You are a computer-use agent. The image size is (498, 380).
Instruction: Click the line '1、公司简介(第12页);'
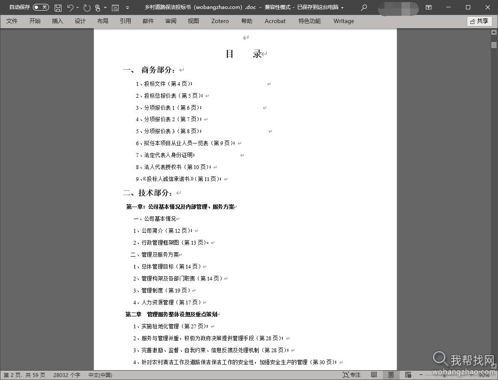tap(163, 231)
